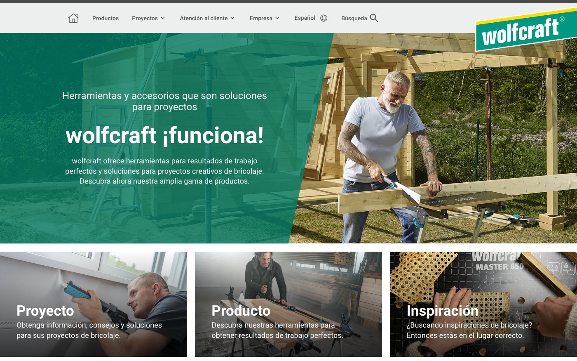The height and width of the screenshot is (361, 577).
Task: Expand the Empresa chevron arrow
Action: (277, 18)
